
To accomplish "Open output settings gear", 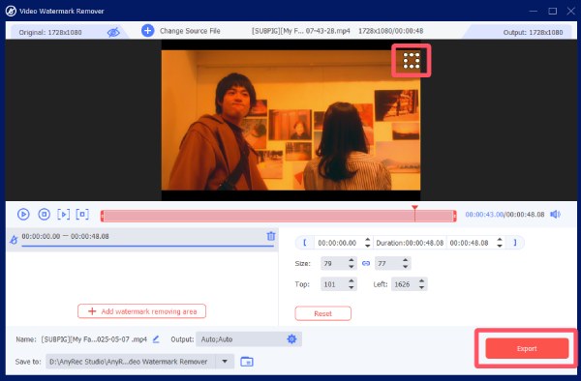I will pyautogui.click(x=291, y=338).
